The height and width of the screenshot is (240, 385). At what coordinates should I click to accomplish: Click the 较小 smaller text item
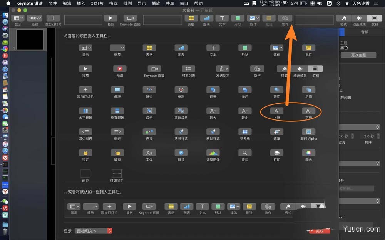(245, 111)
